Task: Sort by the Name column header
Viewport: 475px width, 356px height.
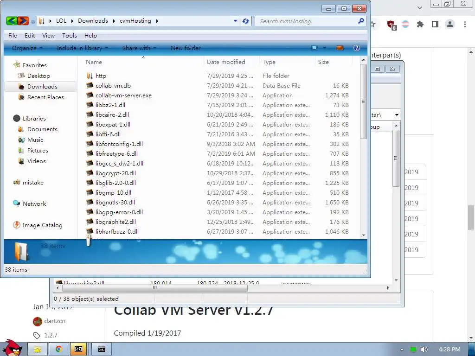Action: [x=143, y=62]
